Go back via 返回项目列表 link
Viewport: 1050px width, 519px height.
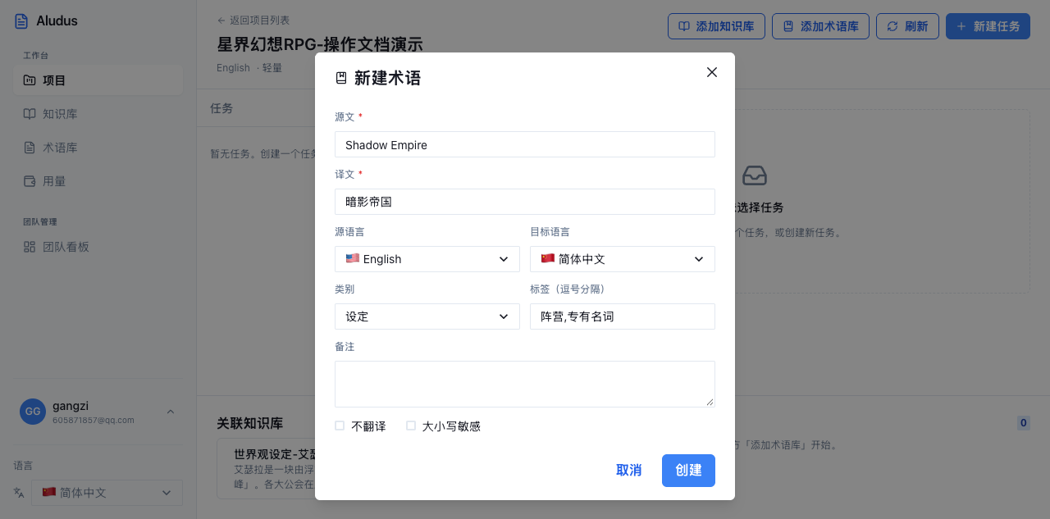click(253, 20)
